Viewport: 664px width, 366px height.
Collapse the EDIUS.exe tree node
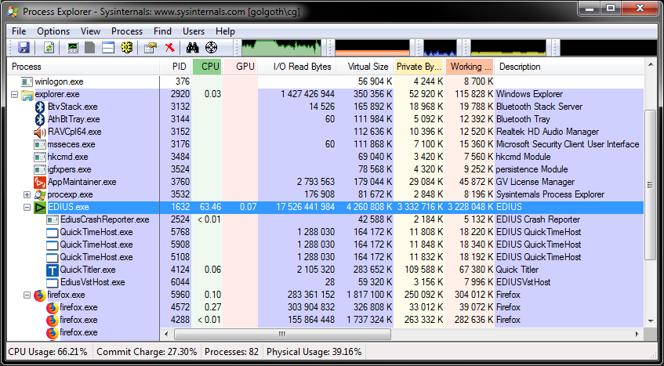coord(27,208)
